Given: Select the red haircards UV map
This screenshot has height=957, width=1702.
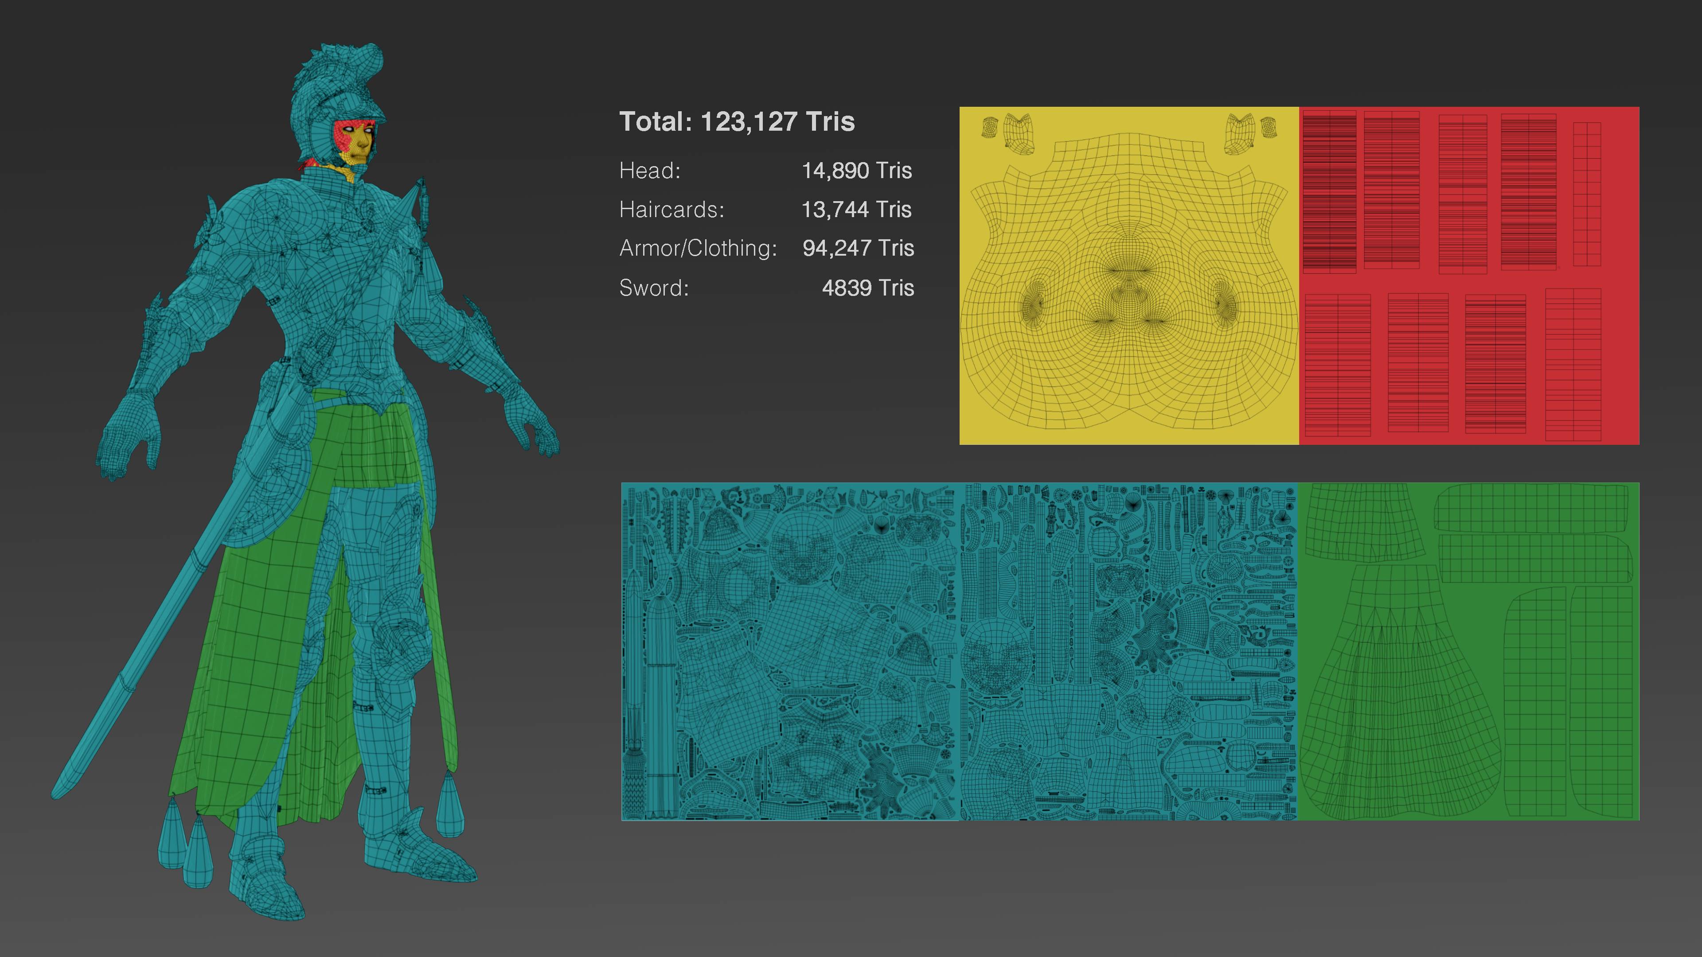Looking at the screenshot, I should tap(1469, 276).
